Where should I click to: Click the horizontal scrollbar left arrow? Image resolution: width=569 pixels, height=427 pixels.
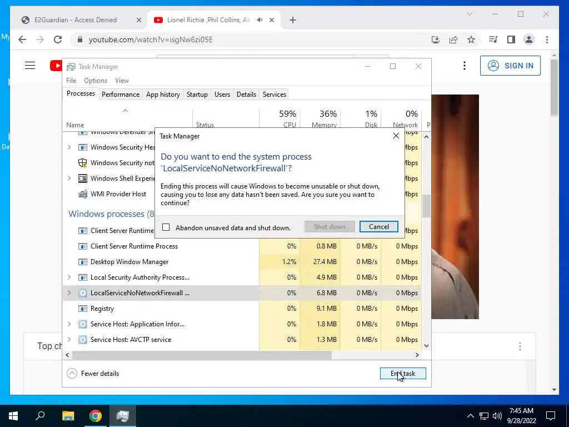(x=67, y=355)
